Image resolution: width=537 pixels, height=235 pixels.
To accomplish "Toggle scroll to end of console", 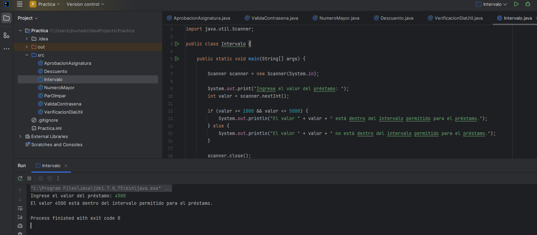I will 20,217.
